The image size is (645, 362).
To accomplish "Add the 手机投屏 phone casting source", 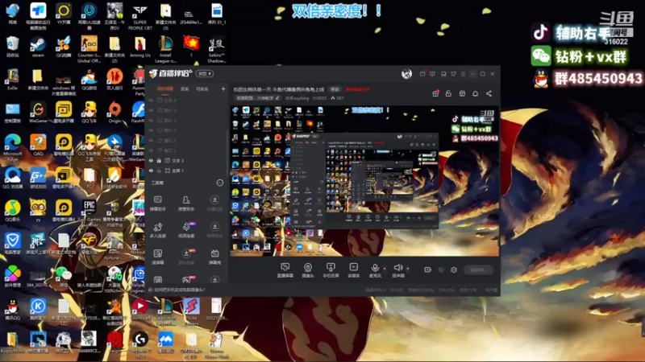I will pos(331,270).
